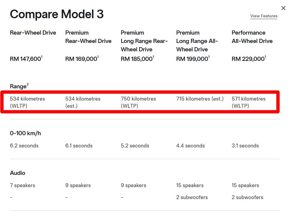The image size is (288, 211).
Task: Select the Performance All-Wheel Drive column title
Action: point(252,37)
